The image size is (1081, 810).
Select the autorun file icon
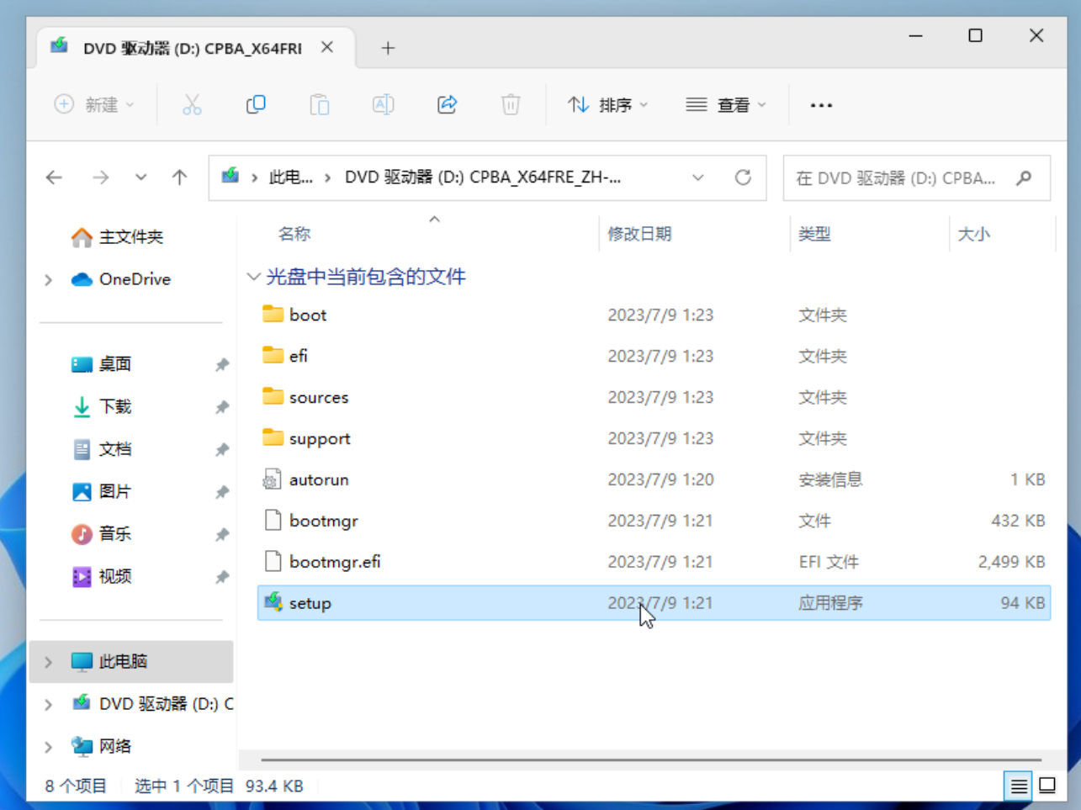[272, 479]
